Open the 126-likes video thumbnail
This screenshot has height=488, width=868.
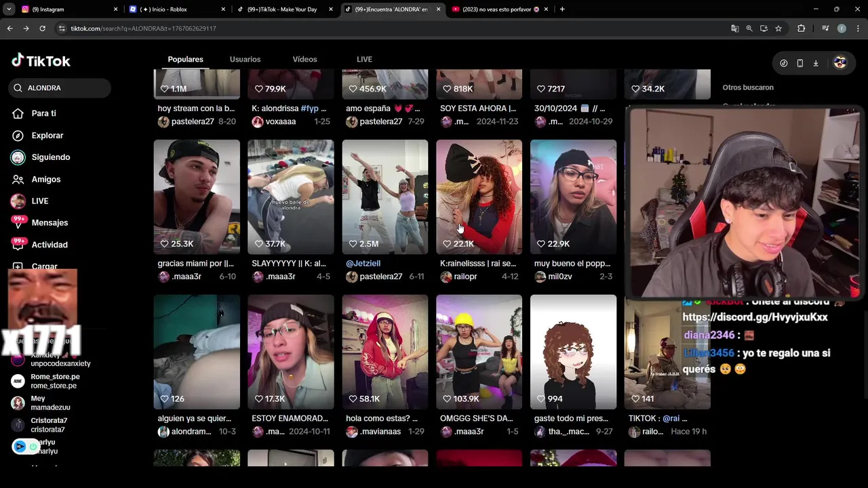click(197, 352)
